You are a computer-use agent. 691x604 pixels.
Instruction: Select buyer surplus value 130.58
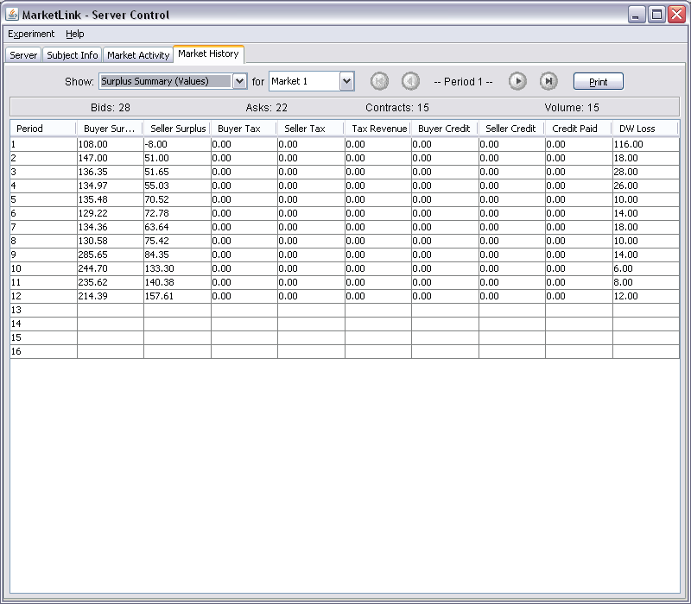click(x=111, y=241)
